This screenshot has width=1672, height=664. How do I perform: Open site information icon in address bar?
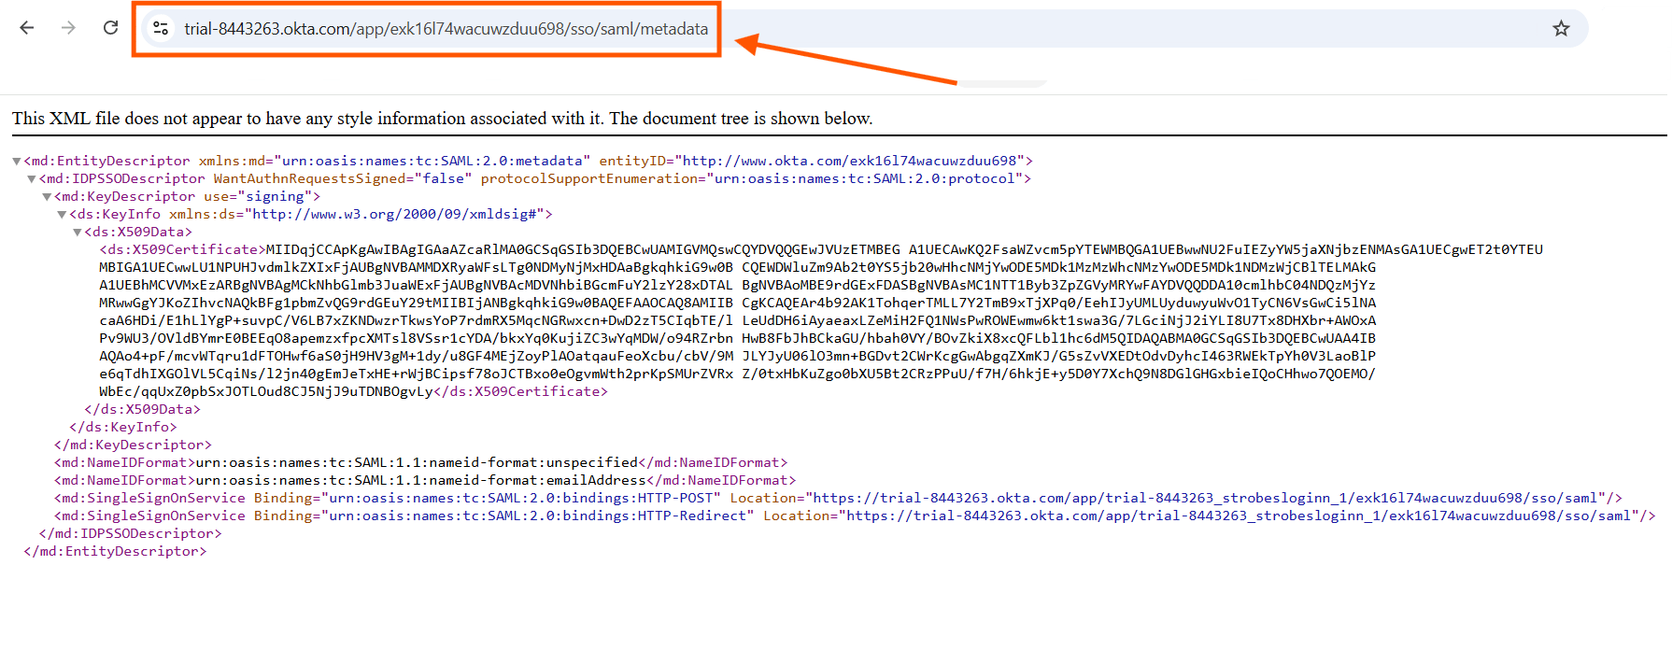tap(161, 29)
